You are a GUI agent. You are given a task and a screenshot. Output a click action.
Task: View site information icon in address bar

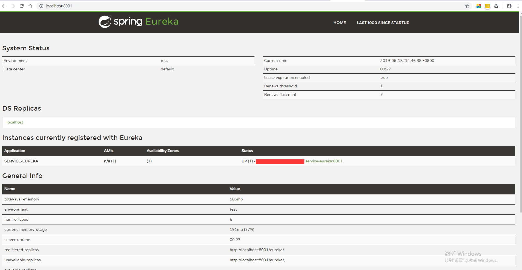coord(41,6)
